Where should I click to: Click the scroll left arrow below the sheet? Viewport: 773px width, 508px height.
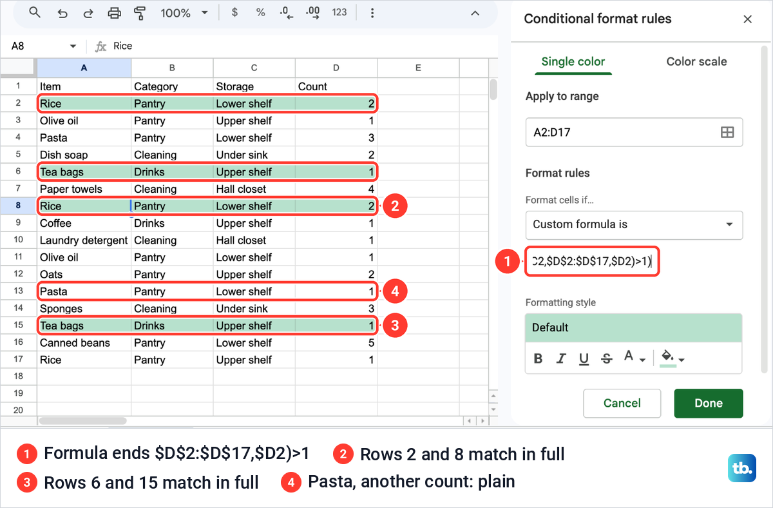(x=469, y=421)
